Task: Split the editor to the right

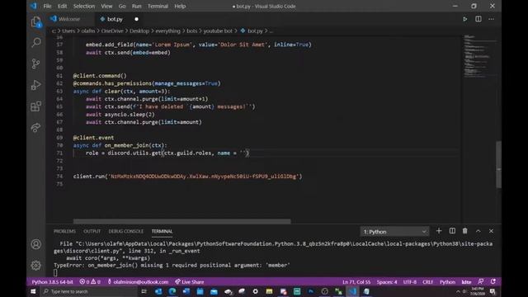Action: 478,19
